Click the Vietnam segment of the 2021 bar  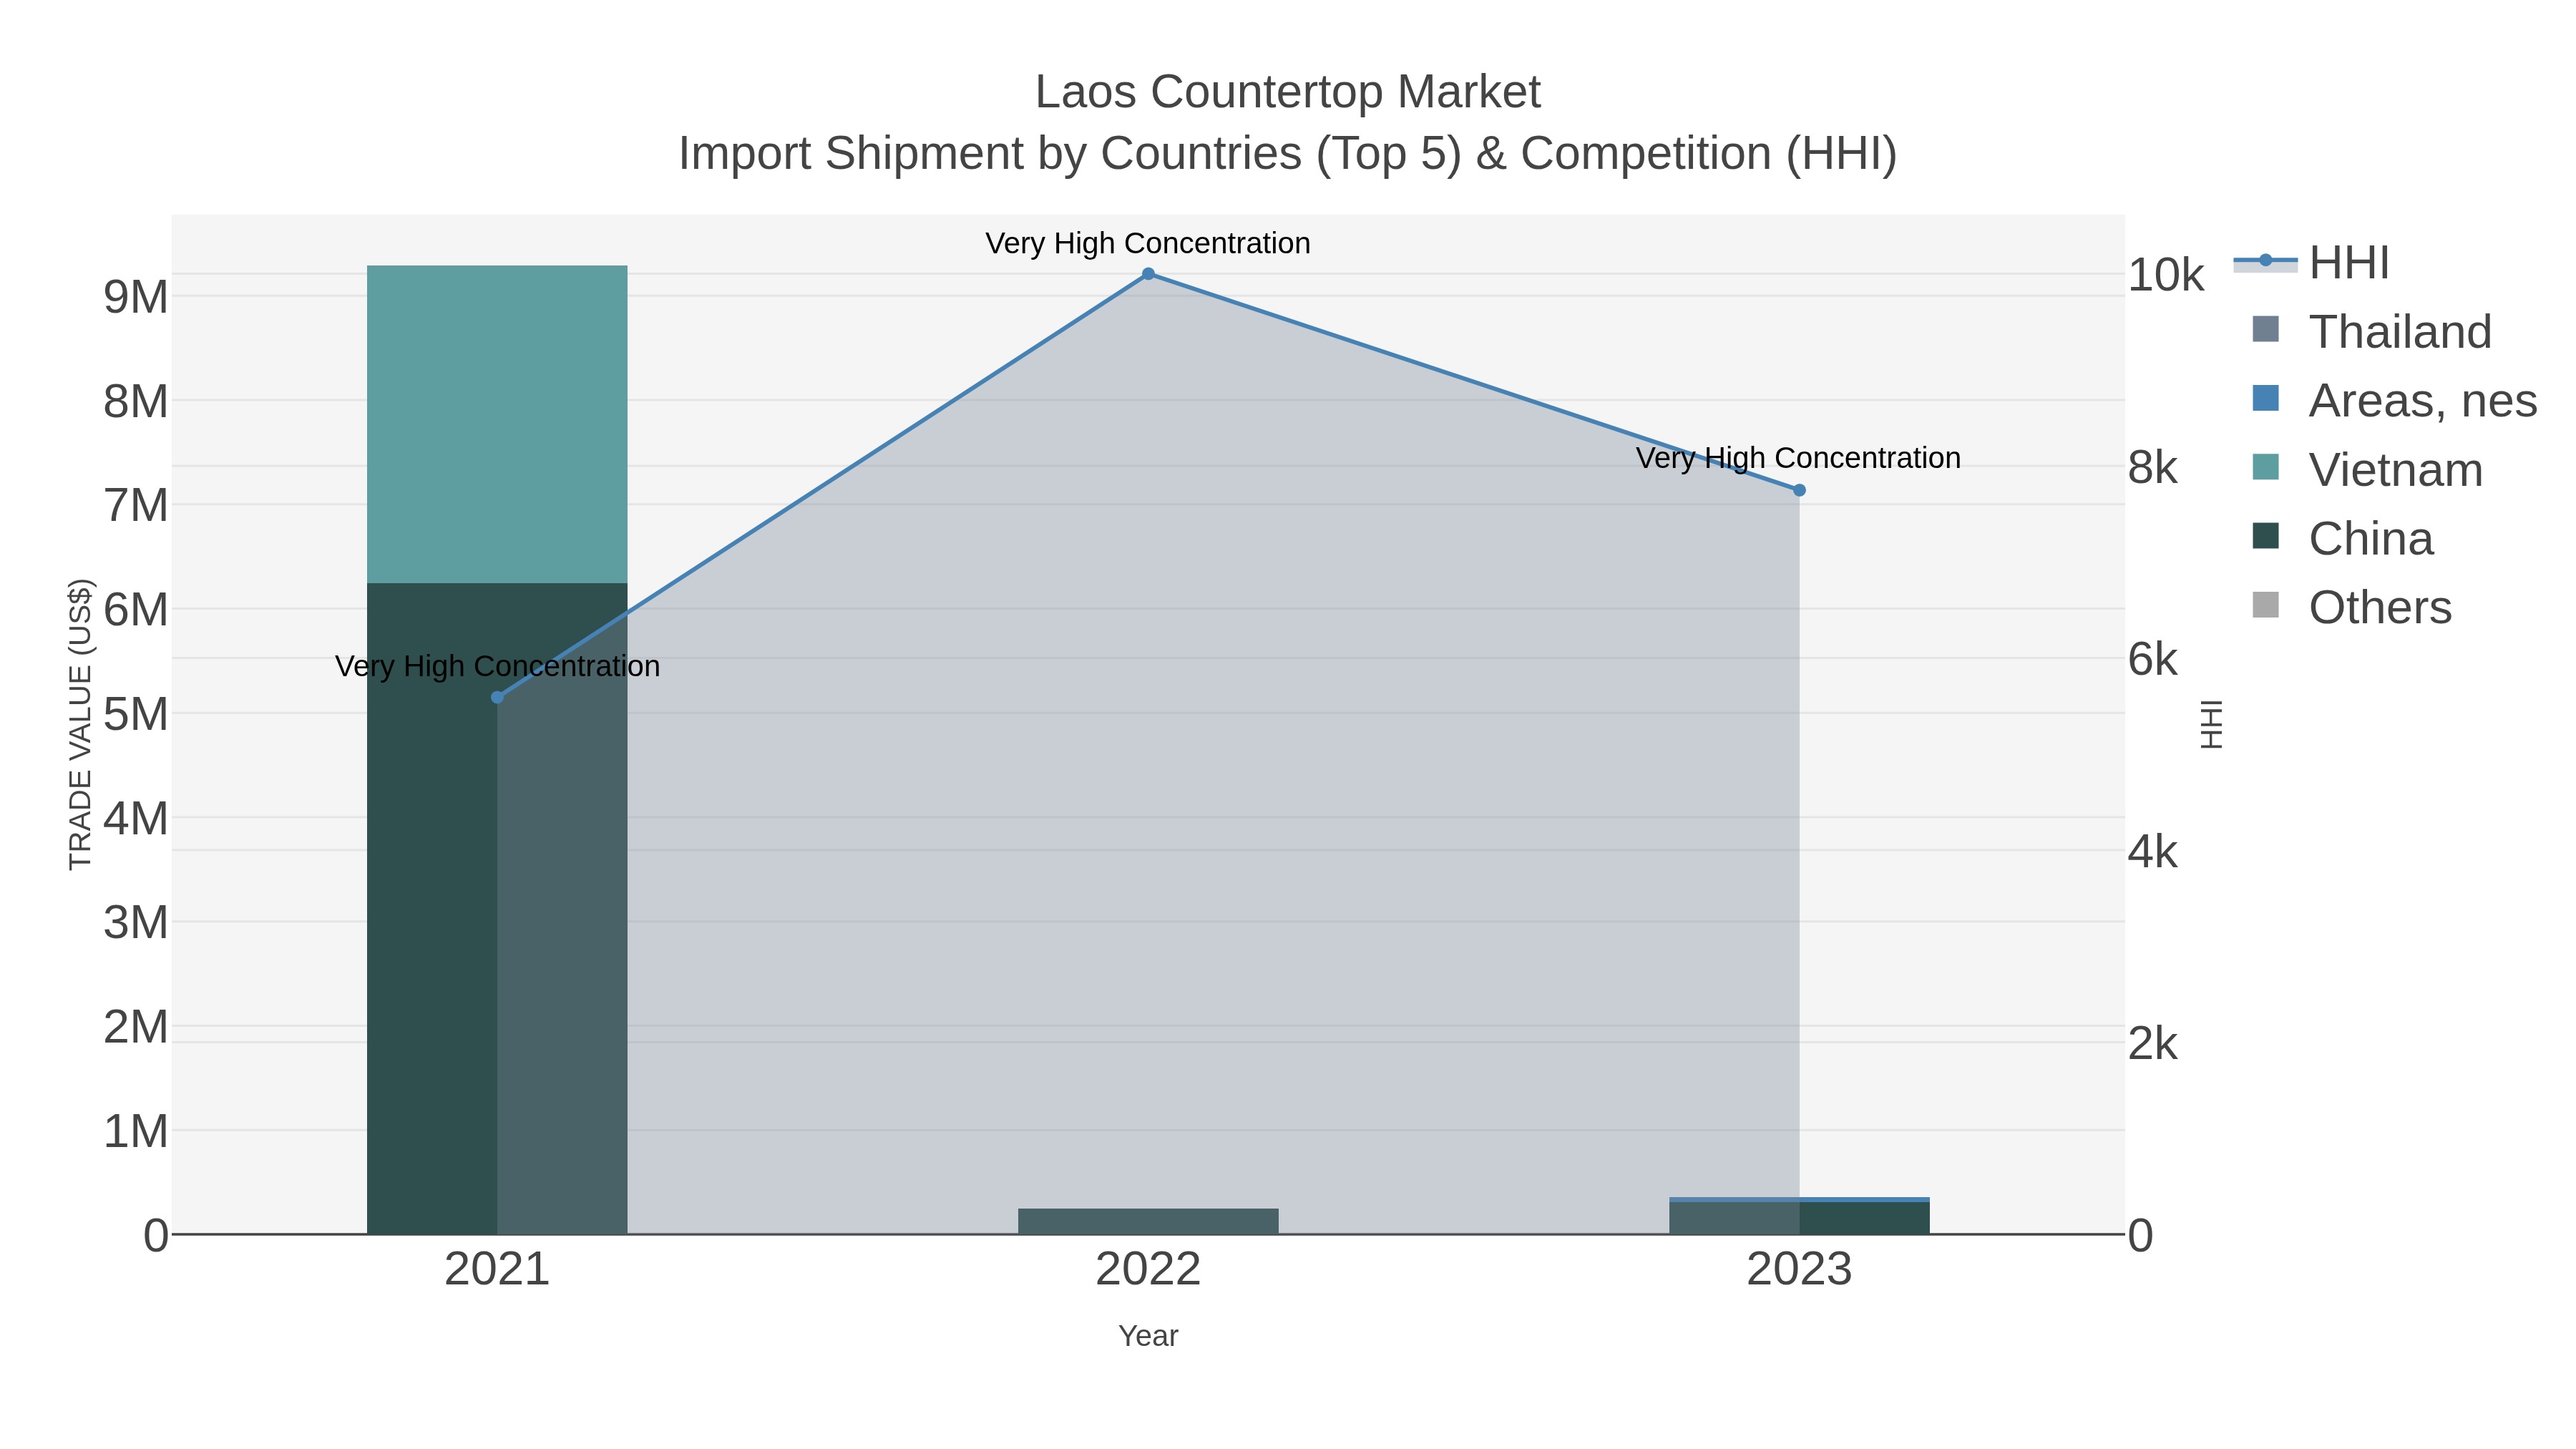pyautogui.click(x=497, y=424)
